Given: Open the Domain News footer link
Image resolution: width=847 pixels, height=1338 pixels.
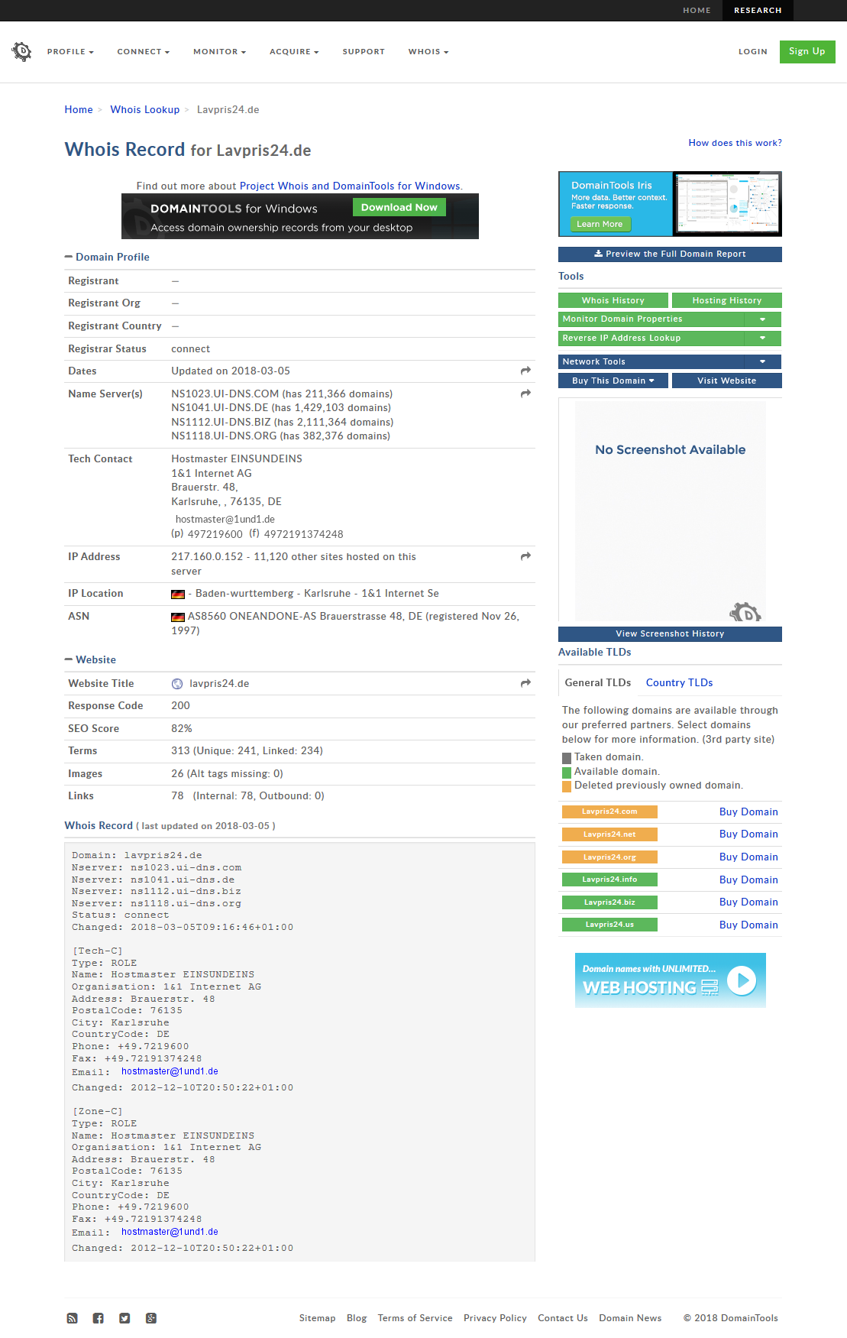Looking at the screenshot, I should point(630,1318).
